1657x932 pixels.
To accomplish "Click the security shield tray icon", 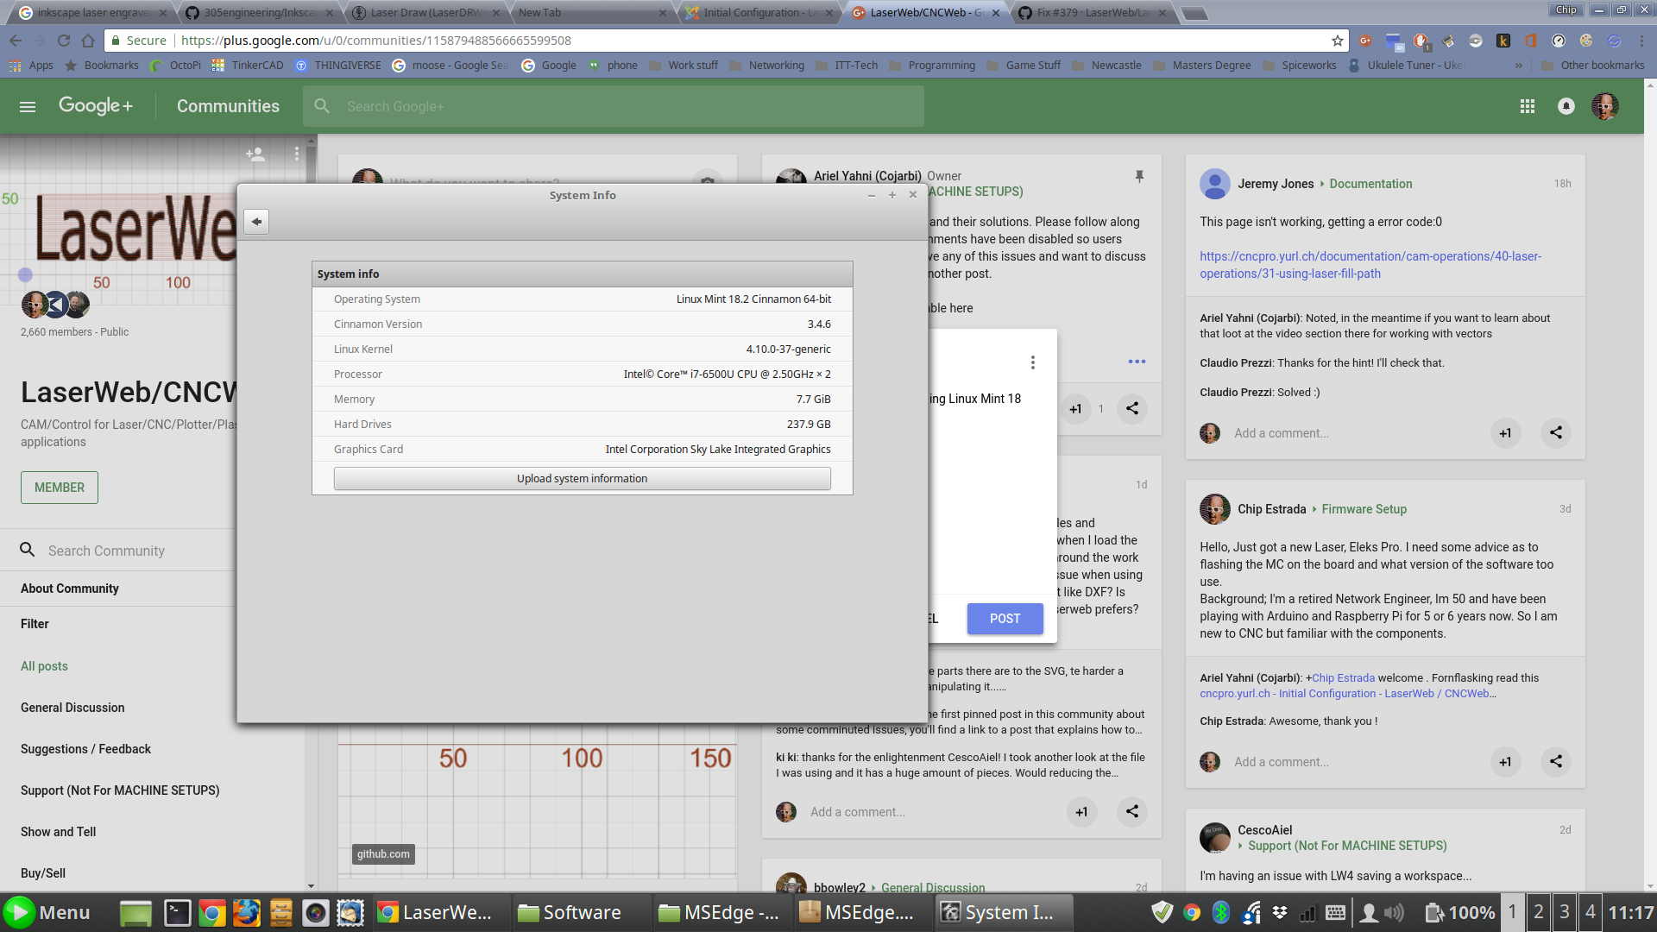I will click(1162, 912).
